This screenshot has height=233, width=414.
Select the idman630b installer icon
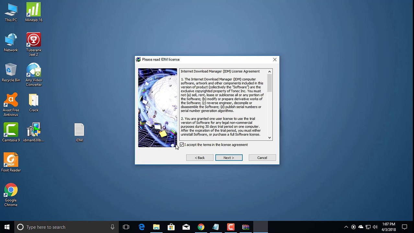34,133
